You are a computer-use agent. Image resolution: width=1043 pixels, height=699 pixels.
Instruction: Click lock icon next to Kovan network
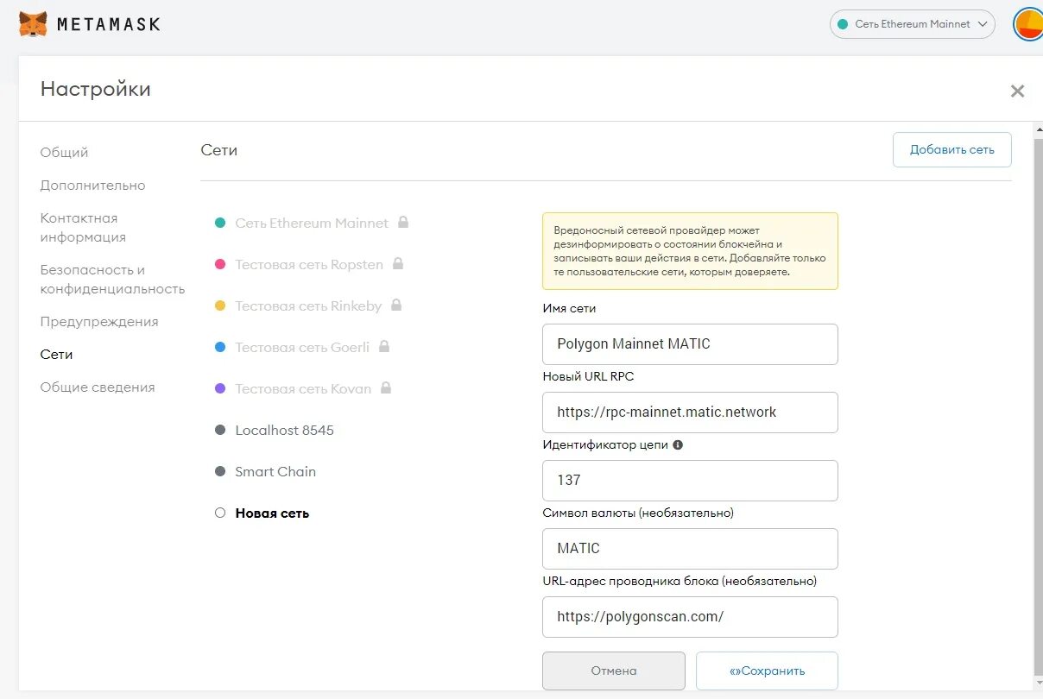(385, 387)
